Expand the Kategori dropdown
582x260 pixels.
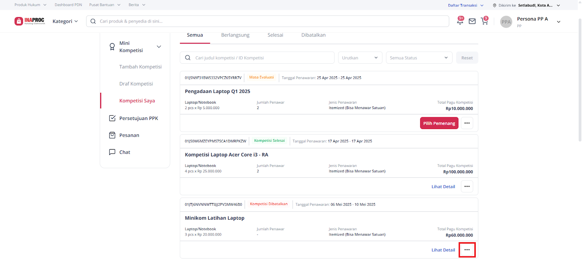tap(65, 21)
